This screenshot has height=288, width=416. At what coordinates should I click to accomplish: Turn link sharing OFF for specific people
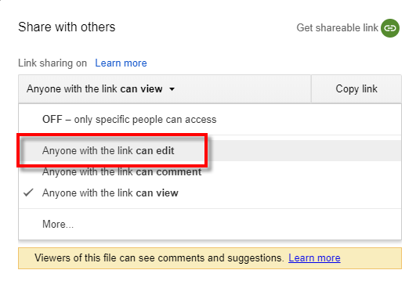210,120
